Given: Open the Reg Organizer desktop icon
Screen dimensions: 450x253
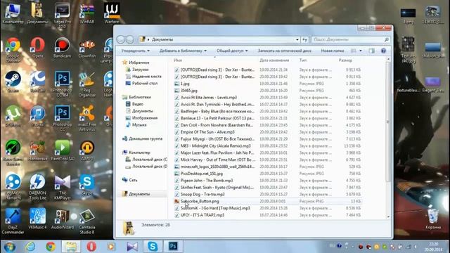Looking at the screenshot, I should click(x=87, y=84).
